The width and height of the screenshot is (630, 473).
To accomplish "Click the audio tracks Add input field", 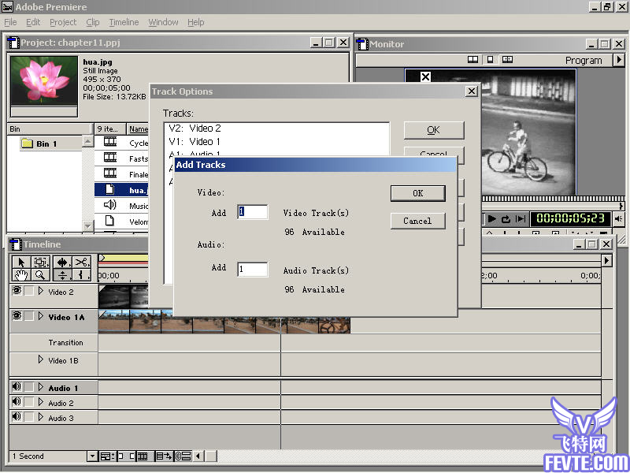I will point(252,269).
